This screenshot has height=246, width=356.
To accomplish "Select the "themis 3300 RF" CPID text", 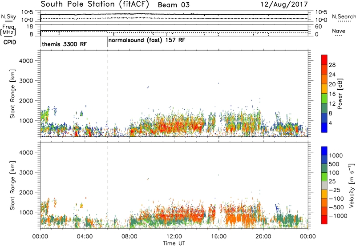I will (64, 44).
